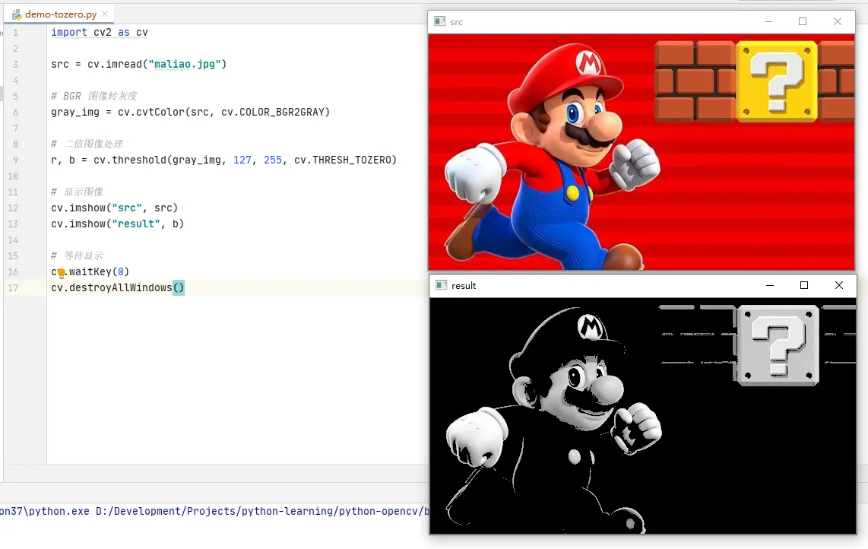Click the src window title icon
This screenshot has width=868, height=549.
point(440,21)
